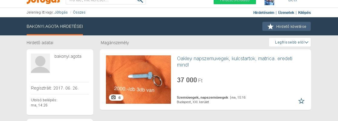
Task: Click Kilépés to log out
Action: coord(304,12)
